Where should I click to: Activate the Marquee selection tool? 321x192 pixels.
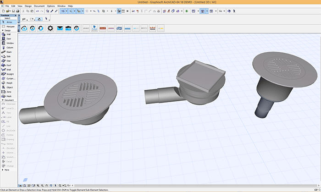(8, 27)
